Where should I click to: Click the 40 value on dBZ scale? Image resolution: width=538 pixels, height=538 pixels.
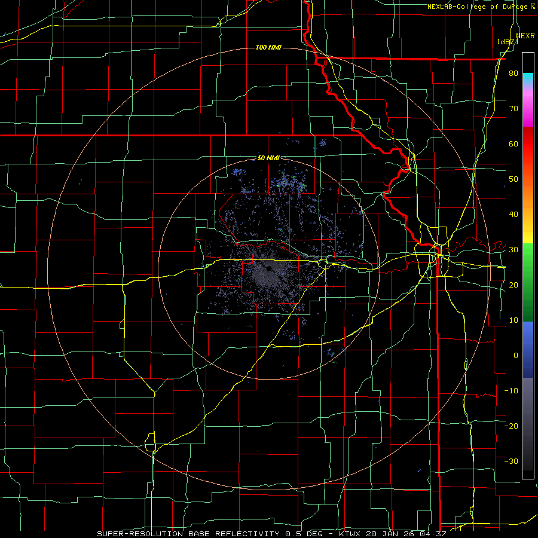click(x=513, y=215)
